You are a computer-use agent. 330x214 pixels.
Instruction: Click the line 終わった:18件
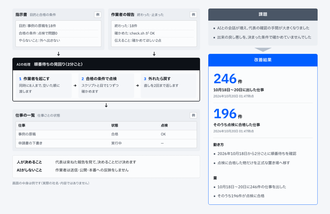click(126, 26)
